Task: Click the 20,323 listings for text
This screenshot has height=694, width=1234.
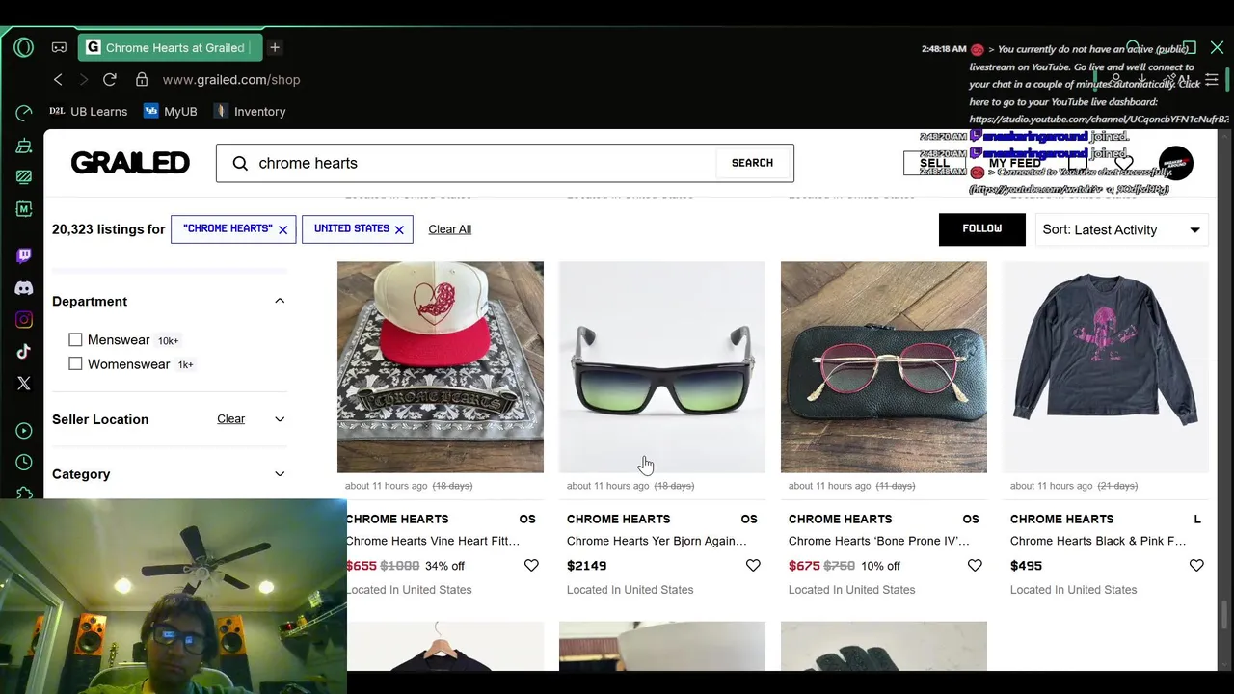Action: pyautogui.click(x=109, y=229)
